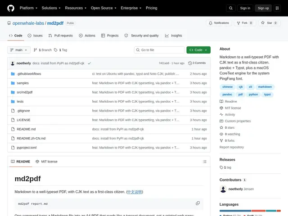Open Custom properties in About sidebar

pyautogui.click(x=235, y=121)
